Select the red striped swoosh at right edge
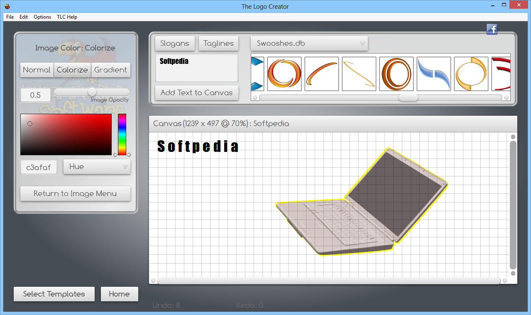531x315 pixels. [x=501, y=74]
